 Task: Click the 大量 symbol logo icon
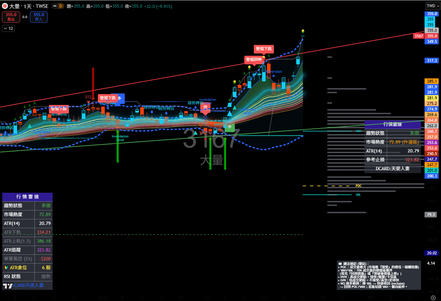pos(5,6)
